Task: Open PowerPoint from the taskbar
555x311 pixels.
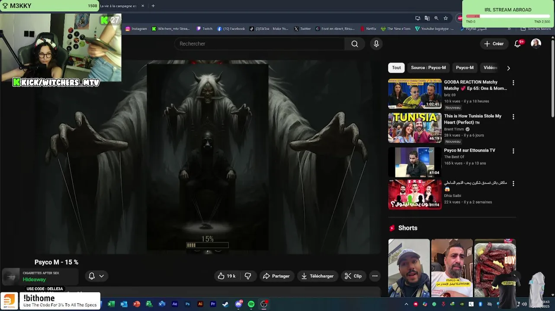Action: [137, 304]
